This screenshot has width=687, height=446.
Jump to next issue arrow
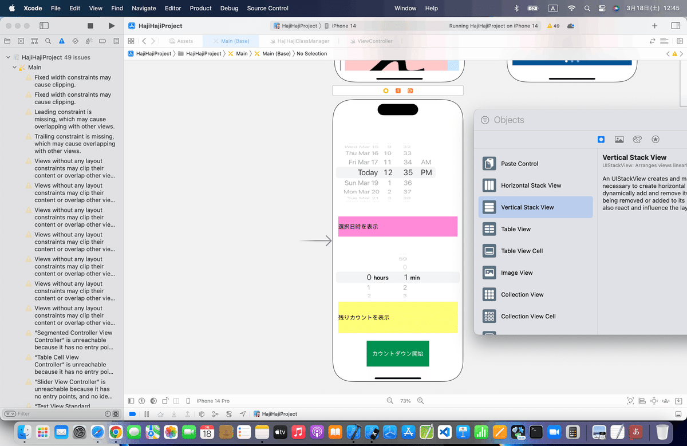[x=681, y=53]
